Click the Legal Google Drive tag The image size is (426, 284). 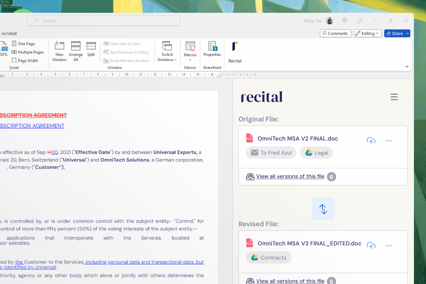pyautogui.click(x=317, y=153)
